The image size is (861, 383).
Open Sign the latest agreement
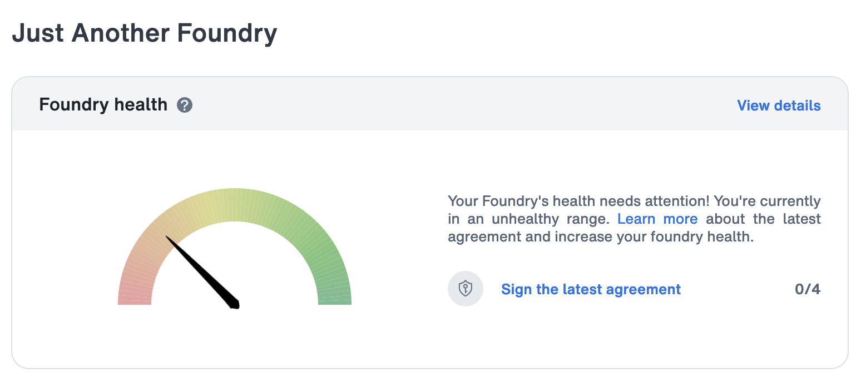click(x=591, y=289)
